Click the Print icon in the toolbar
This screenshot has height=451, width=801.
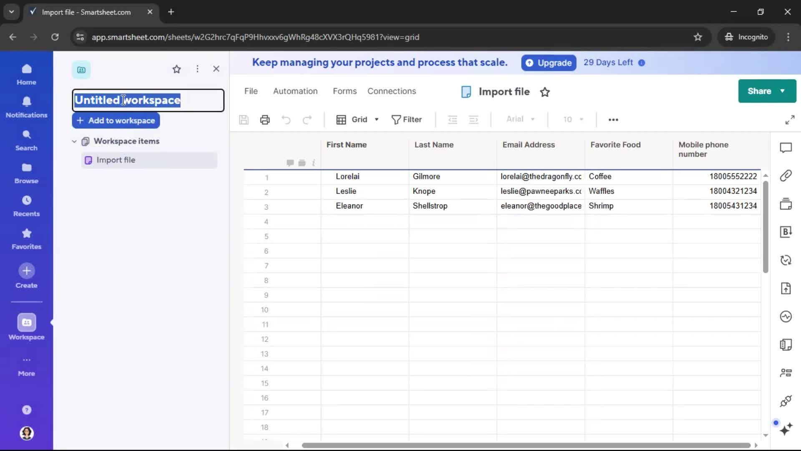264,119
